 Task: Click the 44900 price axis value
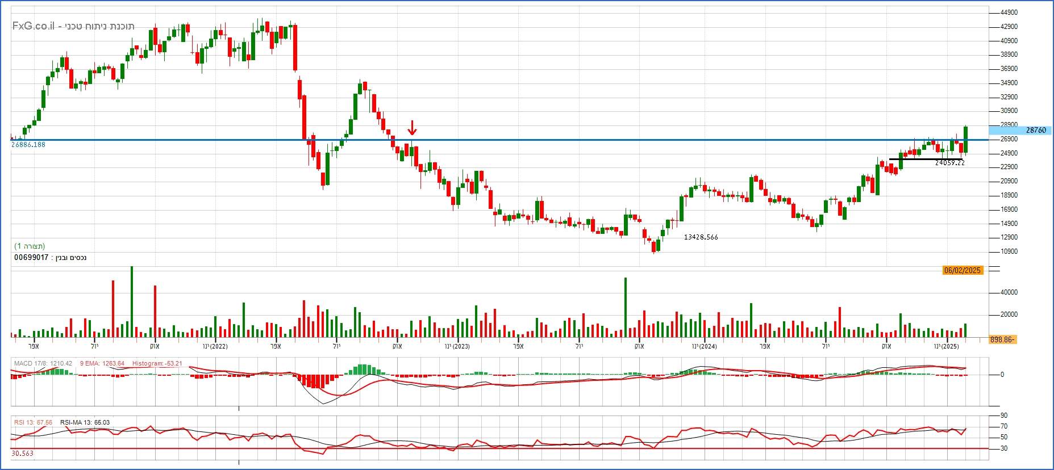pos(1009,12)
